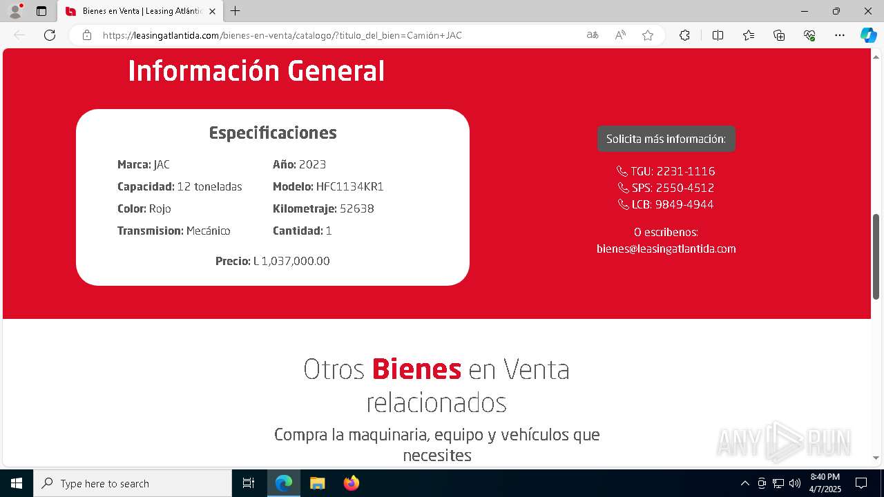Select the Marca JAC text
The height and width of the screenshot is (497, 884).
[x=144, y=164]
